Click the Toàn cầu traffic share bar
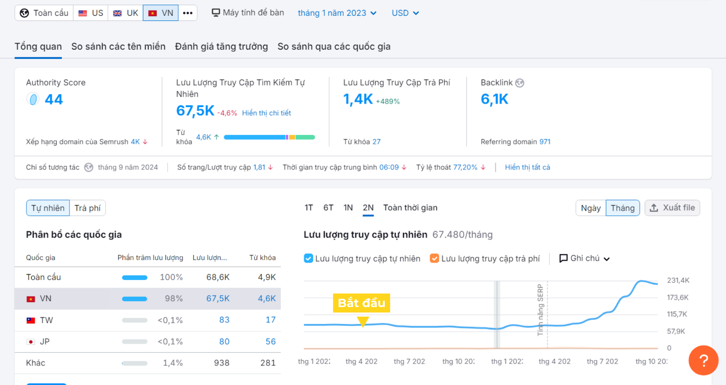 pyautogui.click(x=134, y=277)
